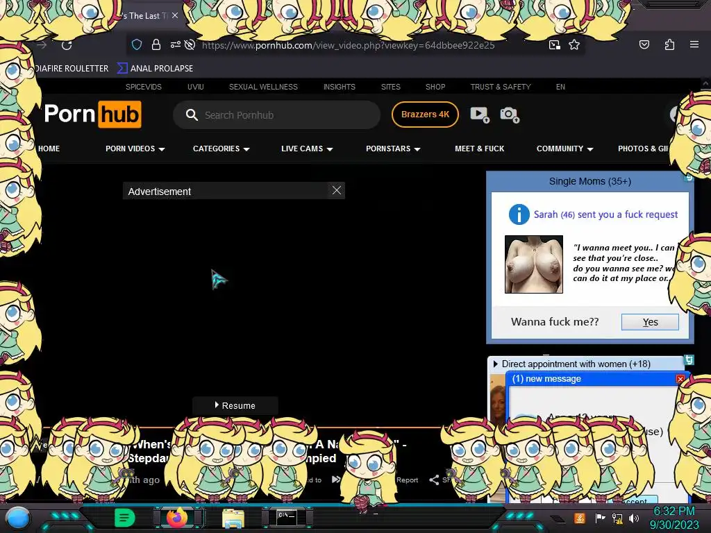Select the HOME menu item

[49, 149]
